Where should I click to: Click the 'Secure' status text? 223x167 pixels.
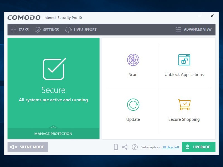pos(53,90)
